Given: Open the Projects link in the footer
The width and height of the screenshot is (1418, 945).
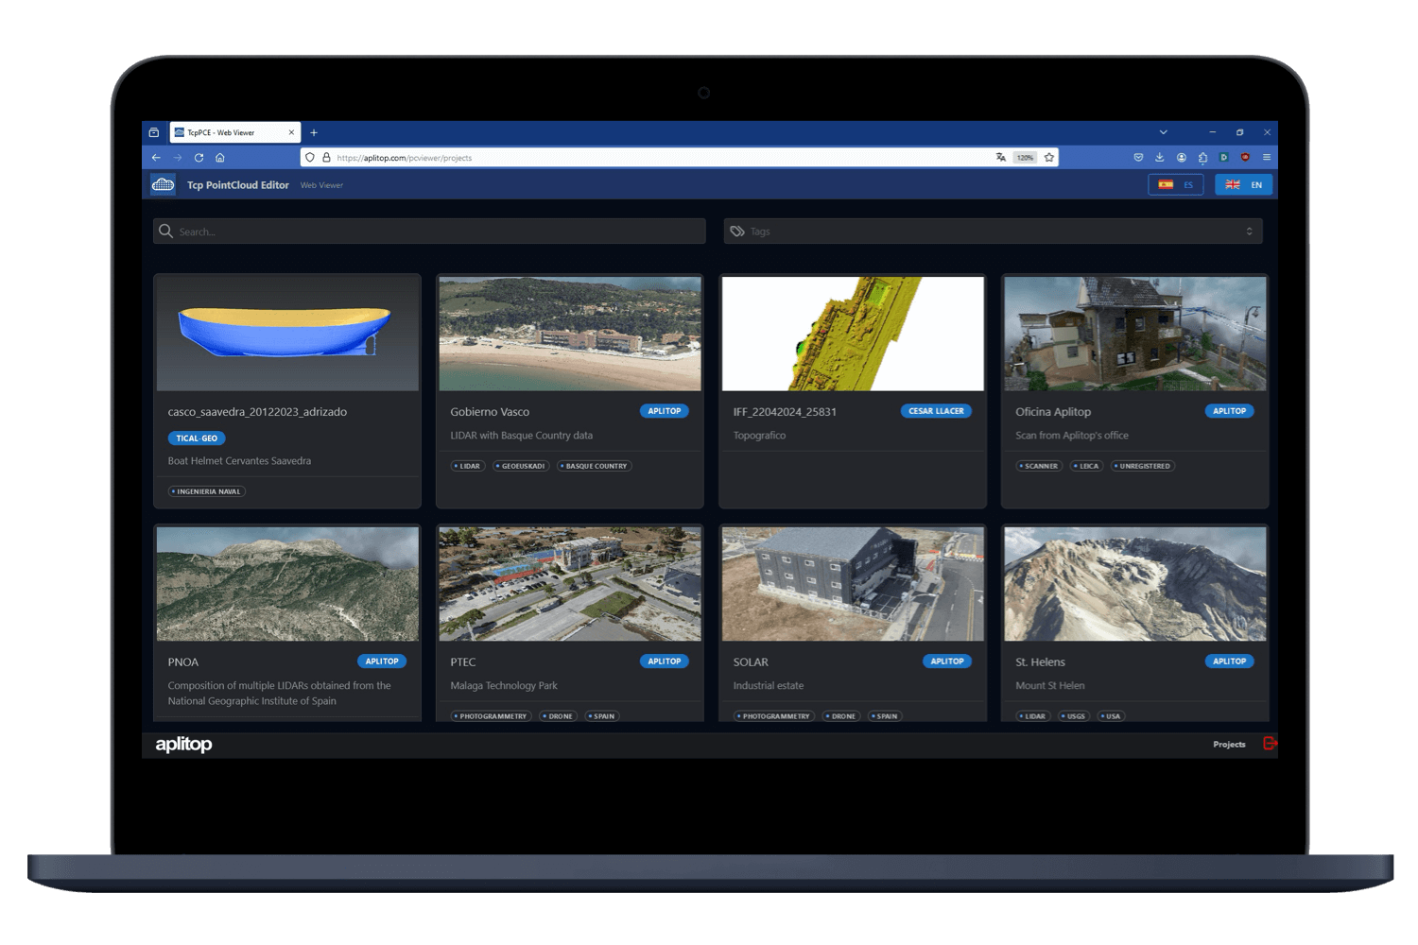Looking at the screenshot, I should 1229,744.
